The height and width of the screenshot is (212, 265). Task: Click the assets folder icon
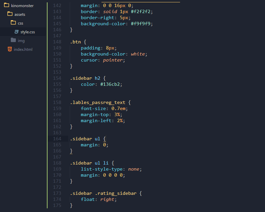click(10, 14)
